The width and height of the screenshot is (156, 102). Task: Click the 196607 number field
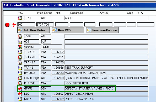[x=58, y=94]
